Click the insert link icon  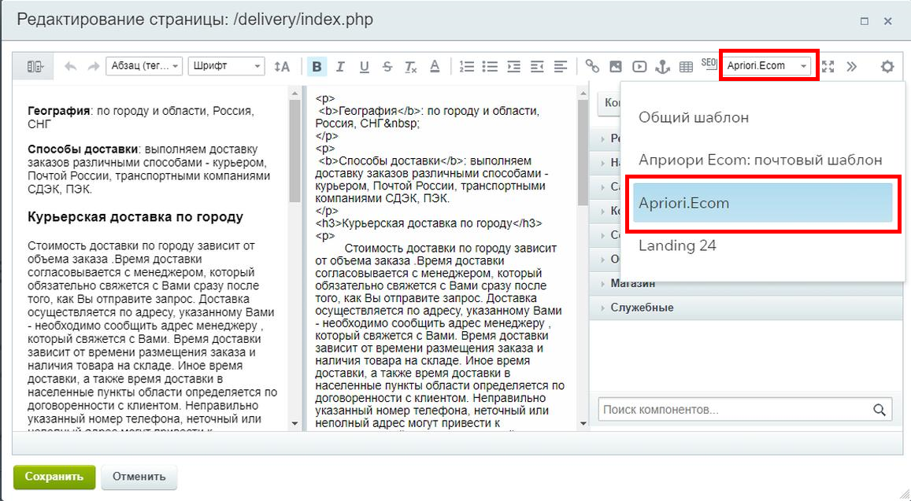point(592,67)
